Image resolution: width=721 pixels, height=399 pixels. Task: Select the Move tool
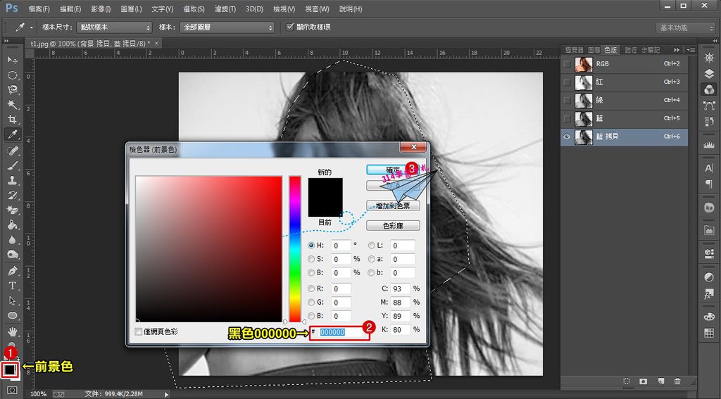(x=13, y=61)
